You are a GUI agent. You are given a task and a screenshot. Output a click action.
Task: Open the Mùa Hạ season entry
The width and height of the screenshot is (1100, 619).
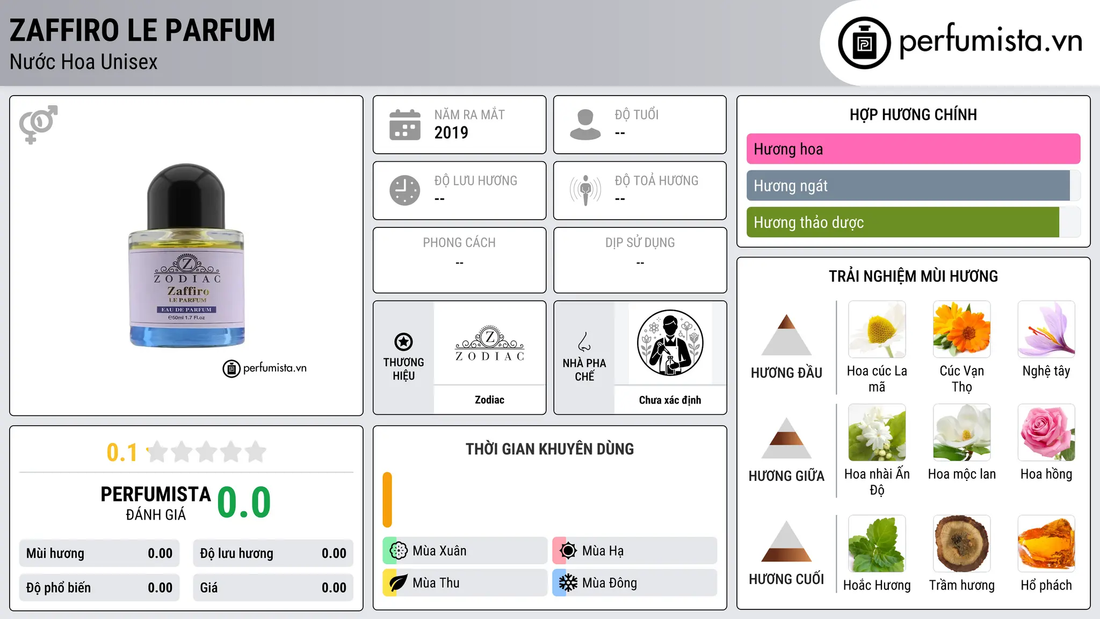click(635, 551)
